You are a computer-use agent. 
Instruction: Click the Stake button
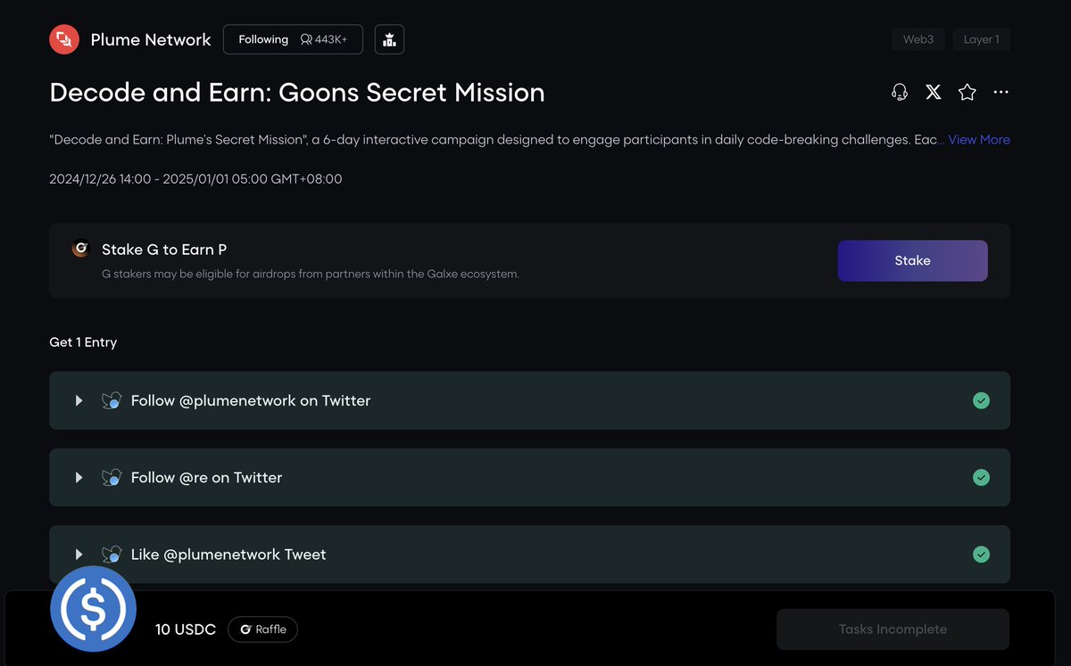(912, 260)
